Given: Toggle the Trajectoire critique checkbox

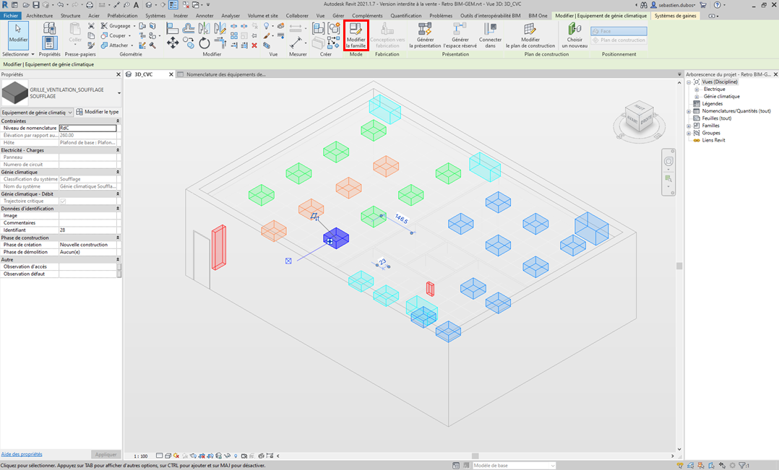Looking at the screenshot, I should [x=63, y=201].
